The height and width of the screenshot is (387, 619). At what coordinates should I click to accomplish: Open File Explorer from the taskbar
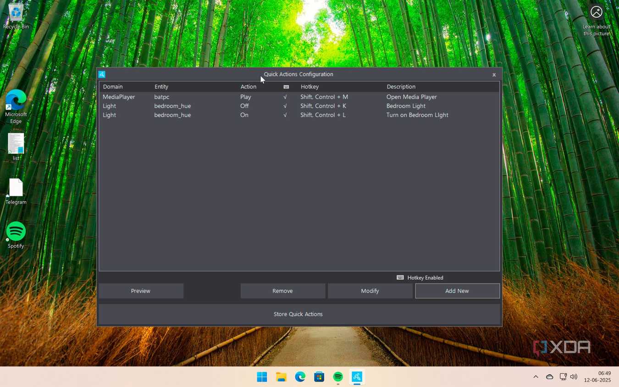(281, 377)
